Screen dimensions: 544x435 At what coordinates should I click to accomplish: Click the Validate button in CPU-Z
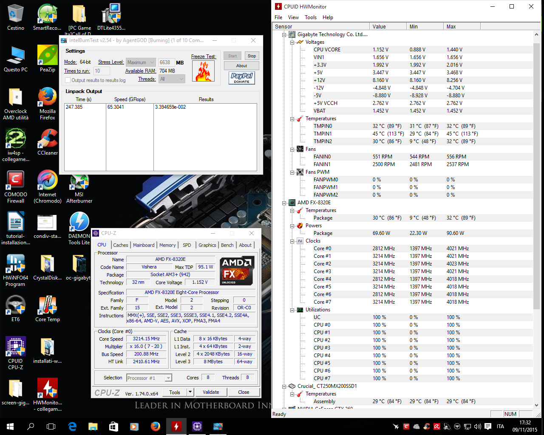tap(211, 392)
